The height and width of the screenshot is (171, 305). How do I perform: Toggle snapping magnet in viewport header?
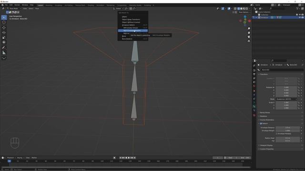pyautogui.click(x=131, y=9)
